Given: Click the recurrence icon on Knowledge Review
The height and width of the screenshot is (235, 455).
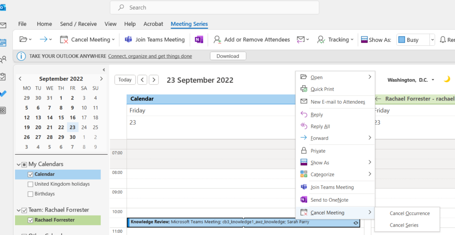Looking at the screenshot, I should pyautogui.click(x=355, y=223).
